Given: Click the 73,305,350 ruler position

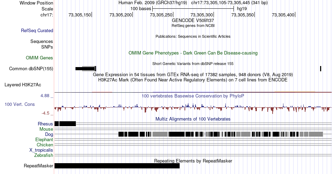Looking at the screenshot, I should 243,15.
